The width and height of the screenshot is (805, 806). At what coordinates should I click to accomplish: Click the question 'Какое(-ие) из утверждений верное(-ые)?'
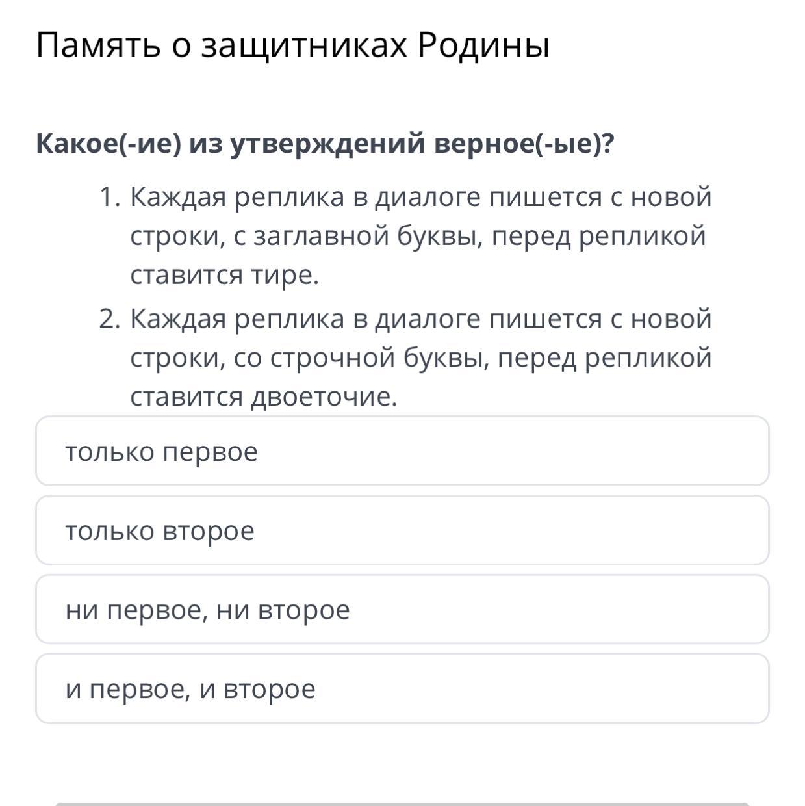[x=325, y=143]
